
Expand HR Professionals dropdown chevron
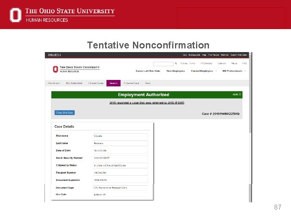click(x=245, y=71)
